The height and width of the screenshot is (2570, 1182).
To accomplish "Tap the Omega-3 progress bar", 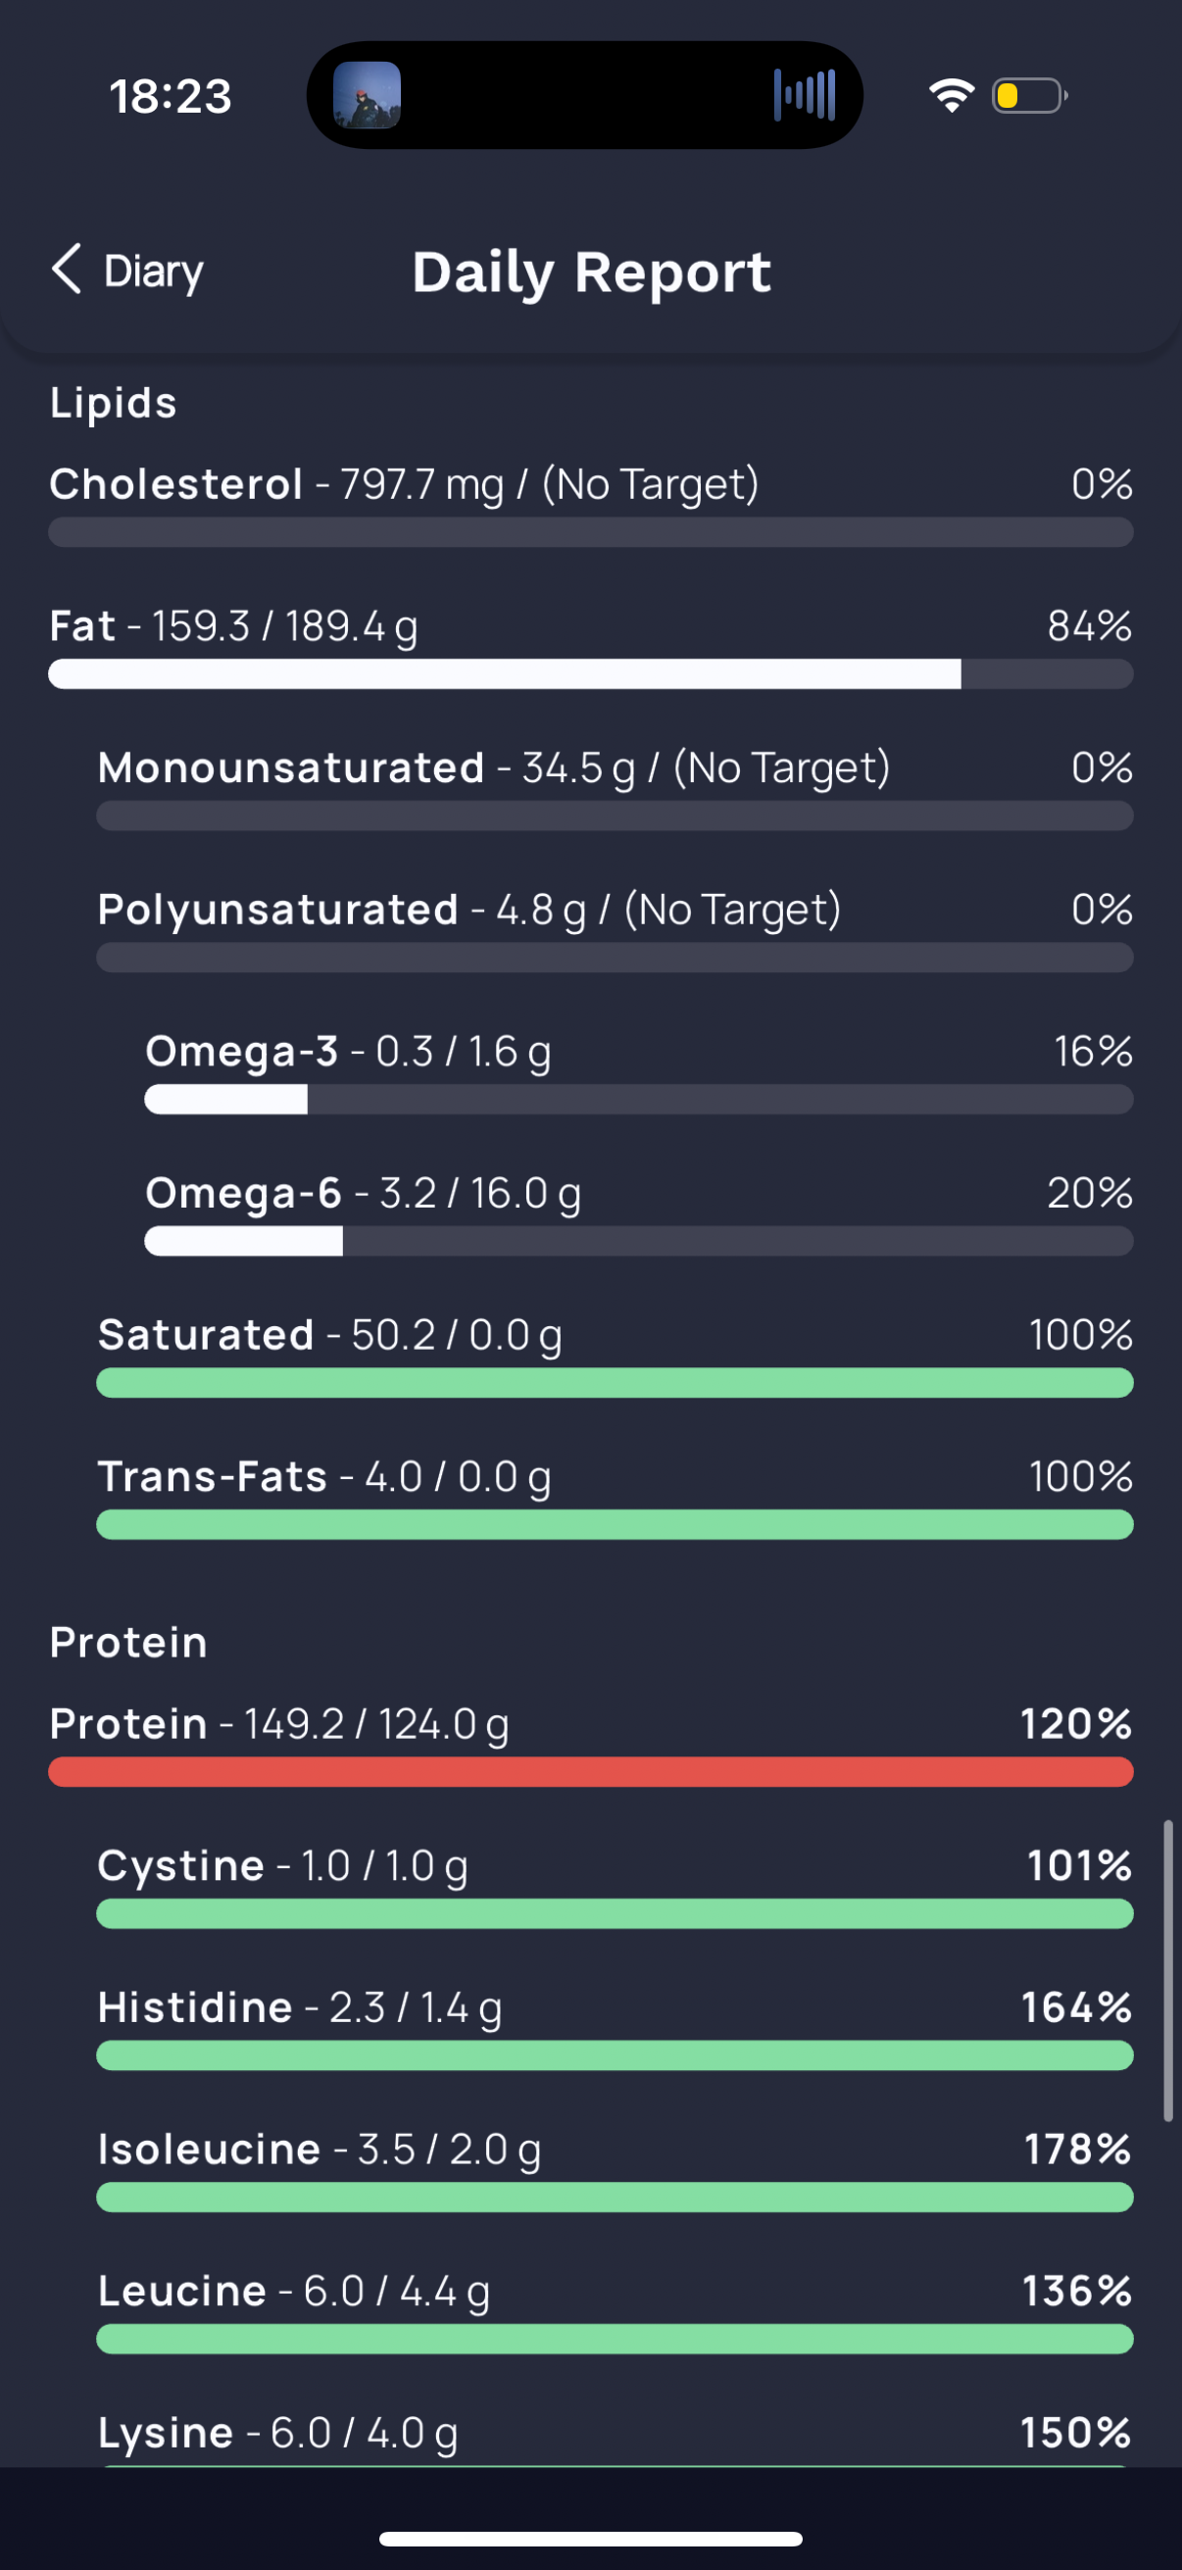I will [638, 1100].
